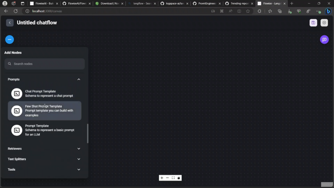Fit view using the canvas fit-screen control
This screenshot has width=334, height=188.
point(173,178)
